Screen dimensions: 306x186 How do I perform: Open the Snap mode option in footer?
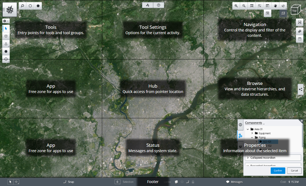pos(69,182)
